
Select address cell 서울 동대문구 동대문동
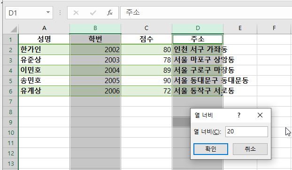click(x=198, y=81)
